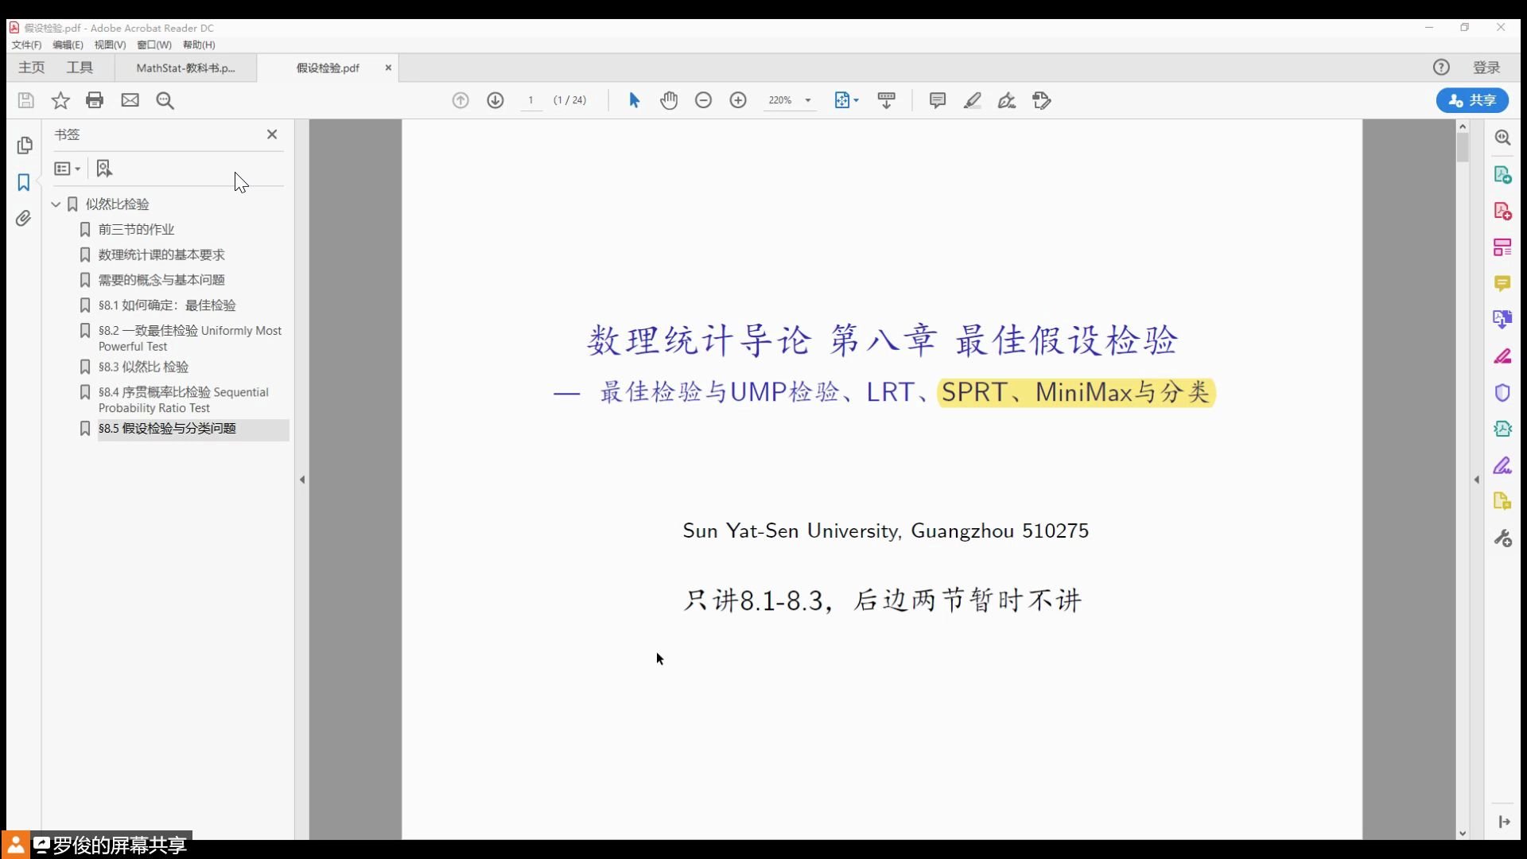Image resolution: width=1527 pixels, height=859 pixels.
Task: Open Protect shield tool in right pane
Action: point(1502,392)
